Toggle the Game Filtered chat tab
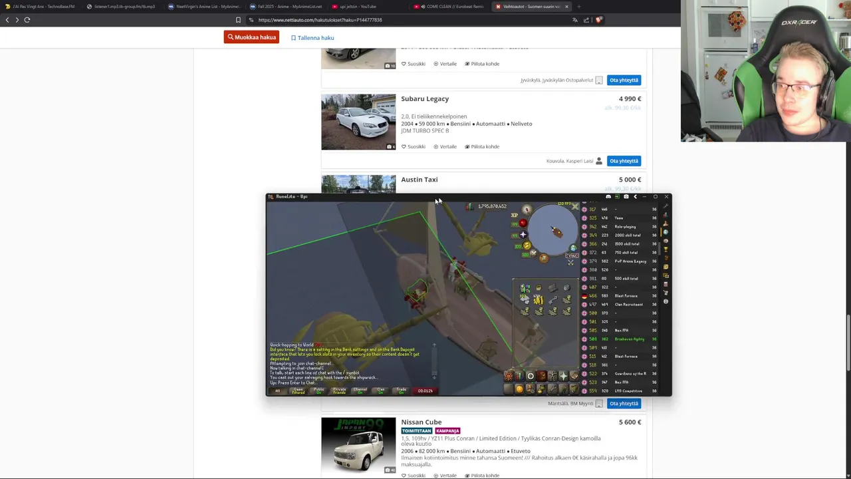 click(x=299, y=391)
